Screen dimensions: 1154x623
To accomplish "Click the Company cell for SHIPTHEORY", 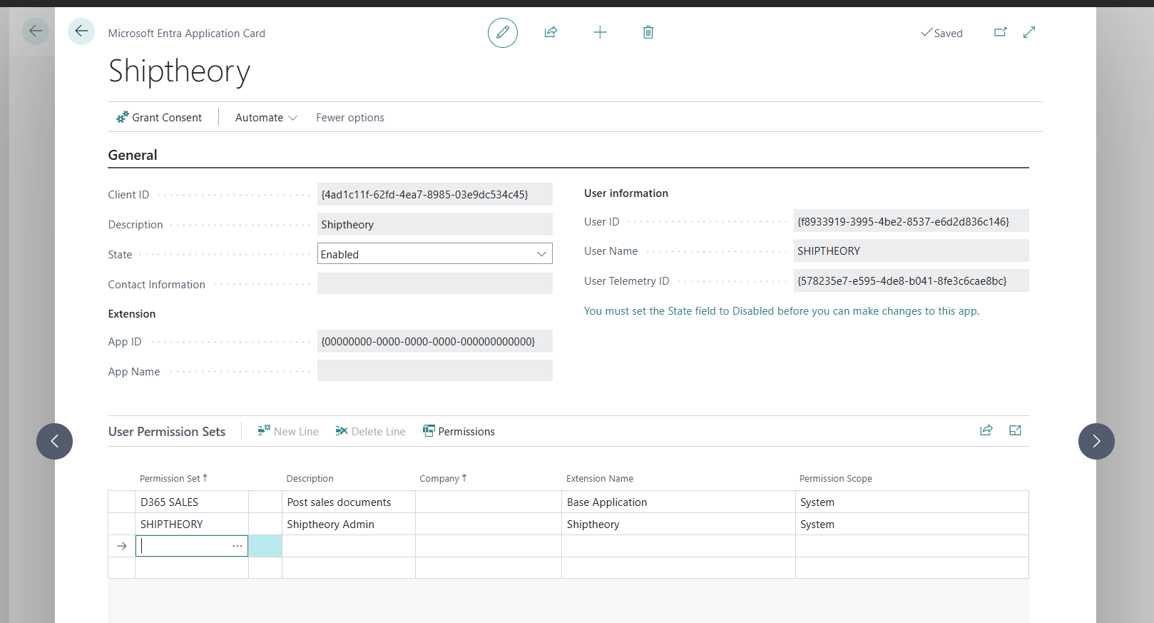I will [489, 524].
